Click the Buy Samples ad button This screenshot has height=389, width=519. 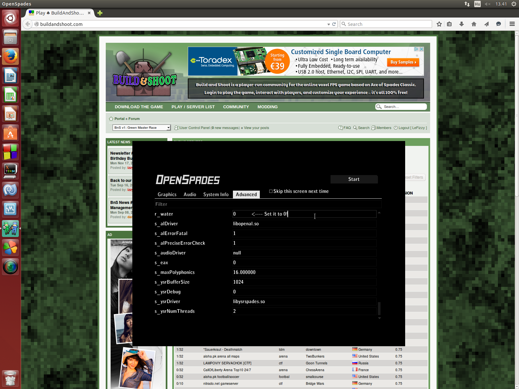pyautogui.click(x=403, y=62)
